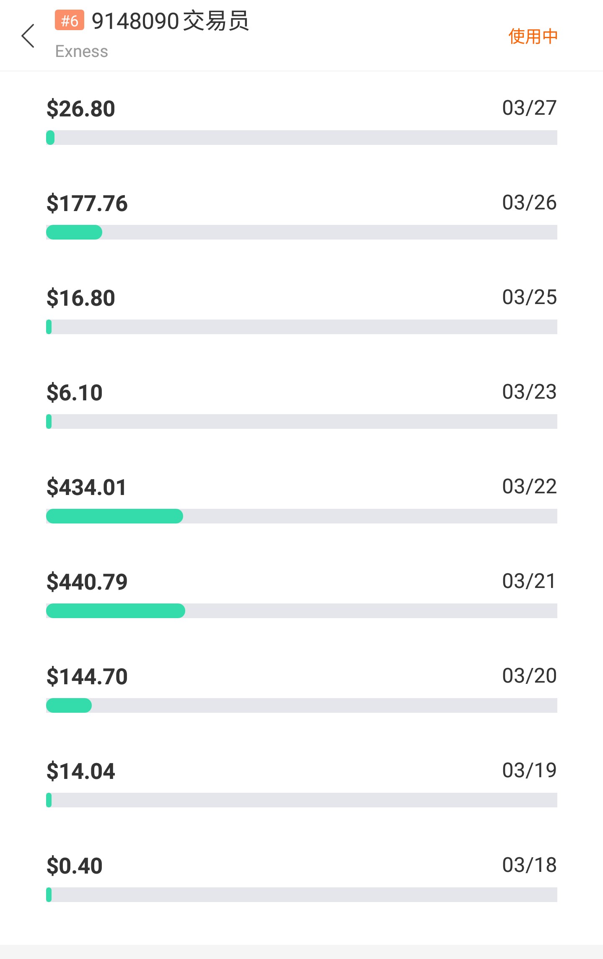This screenshot has width=603, height=959.
Task: Select the $26.80 amount entry
Action: coord(81,109)
